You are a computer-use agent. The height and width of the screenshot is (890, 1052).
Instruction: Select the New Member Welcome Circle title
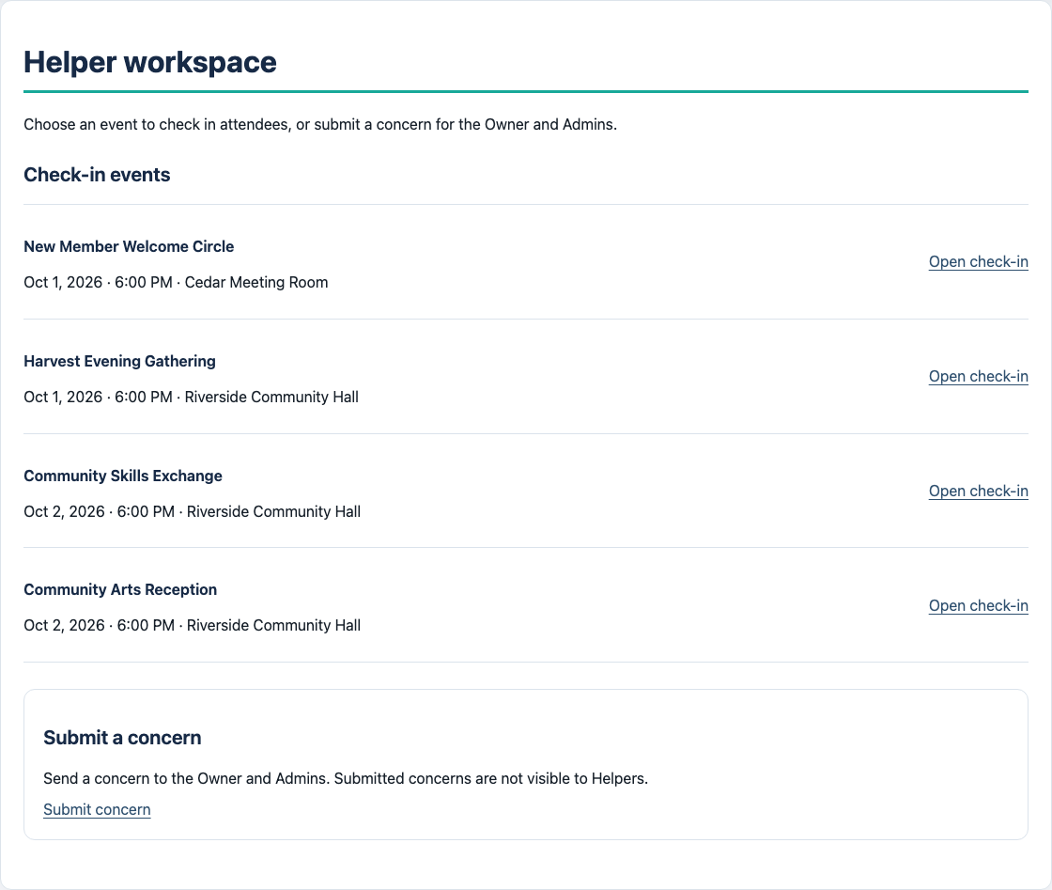pyautogui.click(x=129, y=246)
